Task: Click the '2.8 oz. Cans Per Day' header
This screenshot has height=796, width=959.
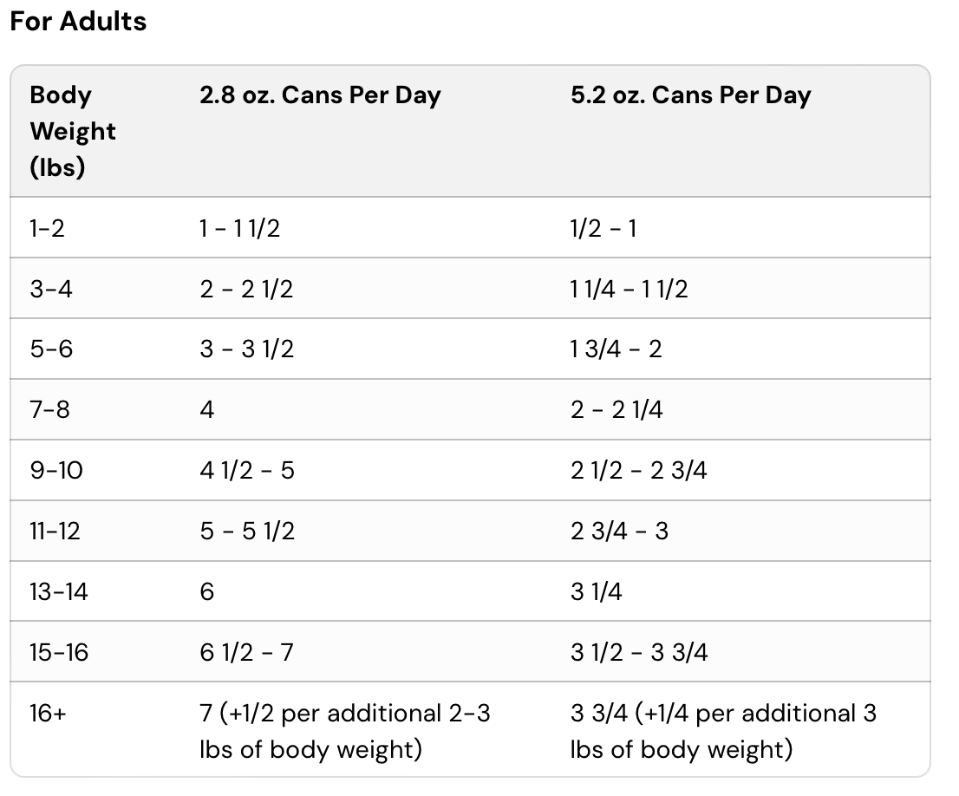Action: coord(320,95)
